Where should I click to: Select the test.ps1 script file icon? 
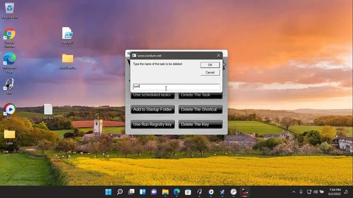(67, 35)
